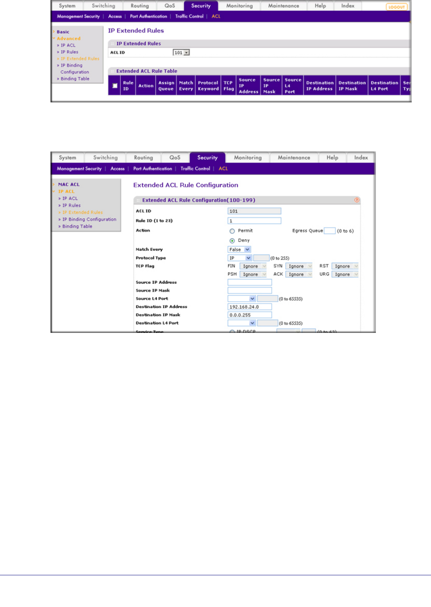The width and height of the screenshot is (431, 607).
Task: Click Destination IP Mask field 0.0.0.255
Action: (250, 315)
